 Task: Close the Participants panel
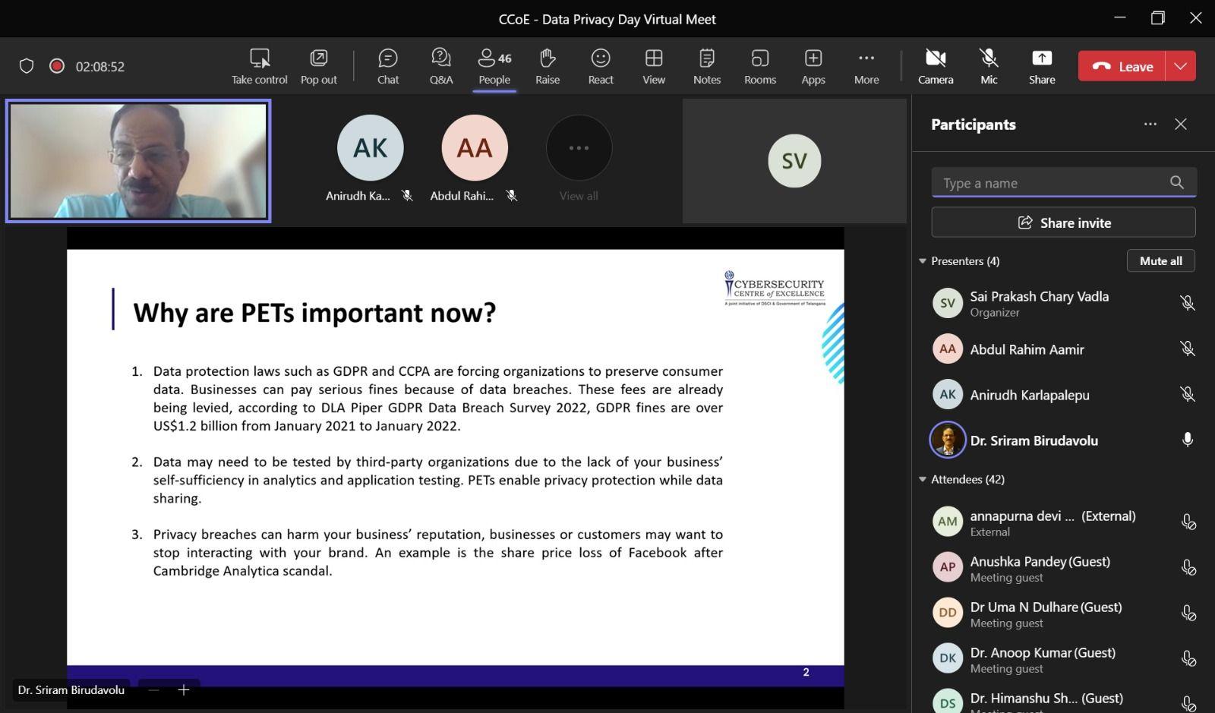pos(1181,124)
